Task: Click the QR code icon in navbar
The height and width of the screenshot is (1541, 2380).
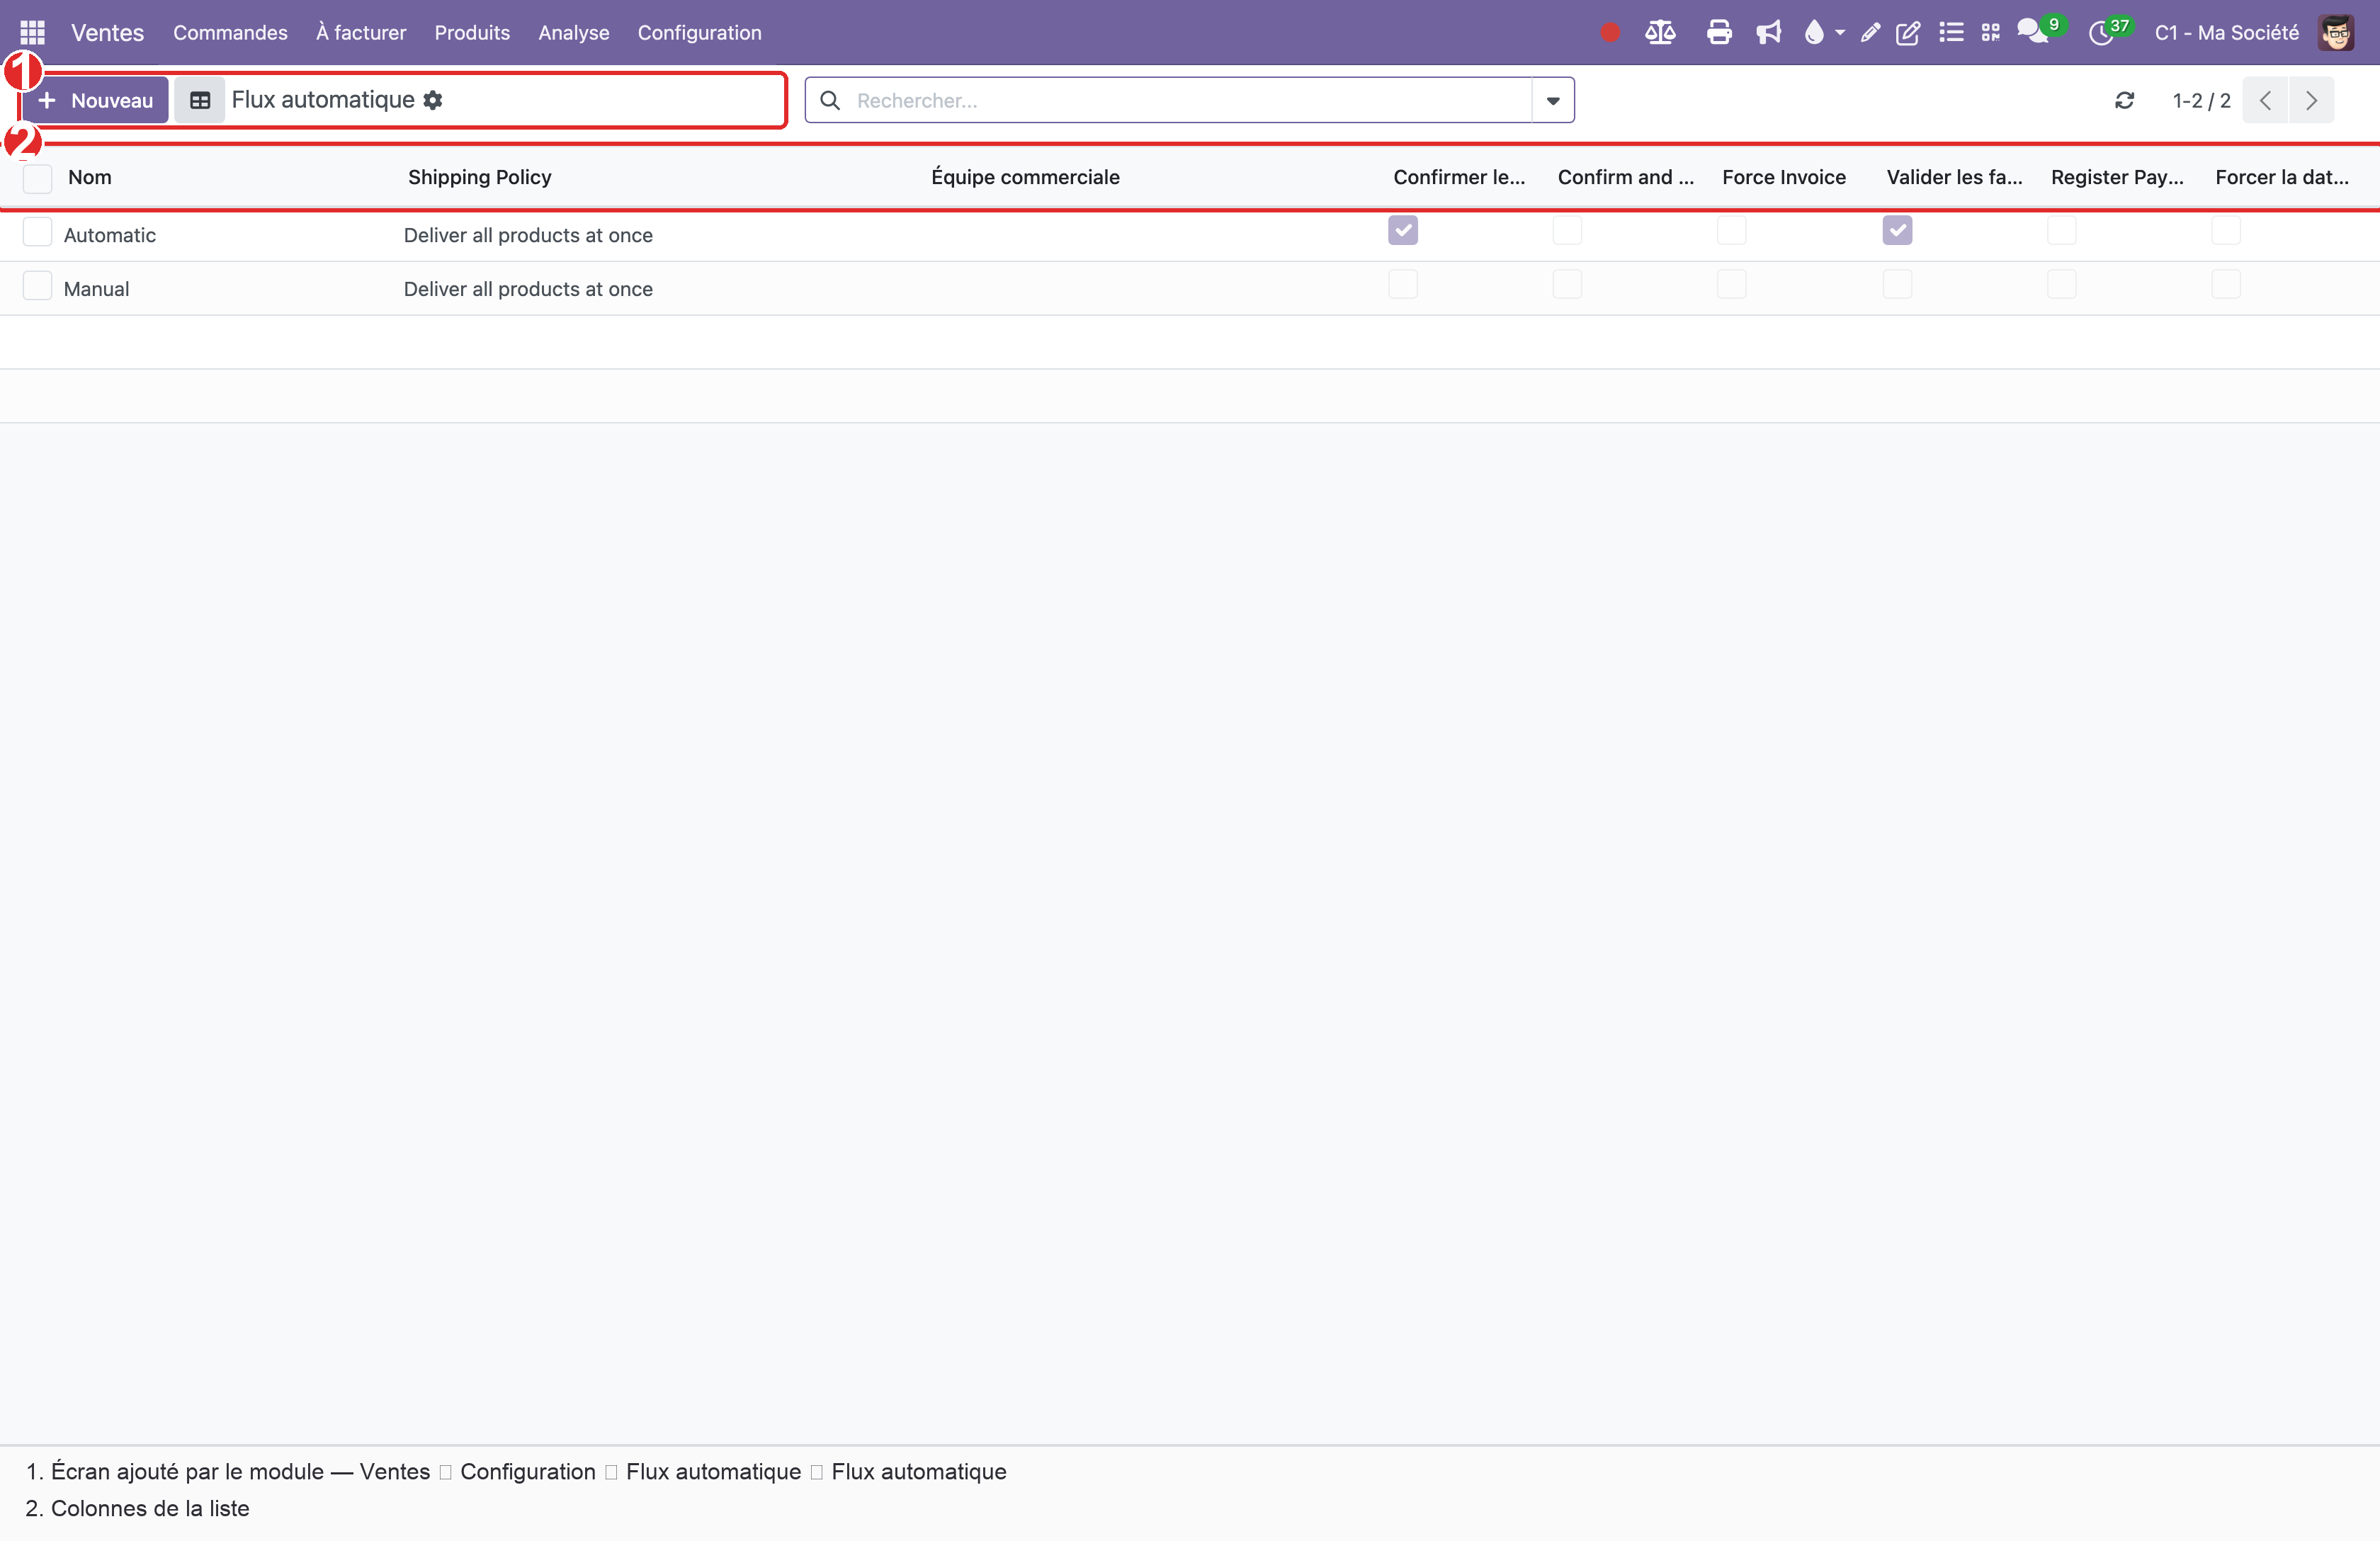Action: point(1991,33)
